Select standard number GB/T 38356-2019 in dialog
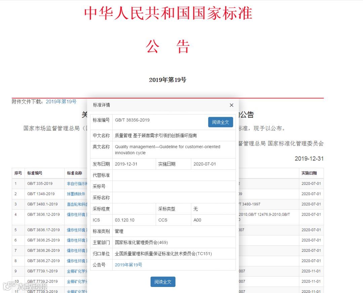 (x=132, y=120)
